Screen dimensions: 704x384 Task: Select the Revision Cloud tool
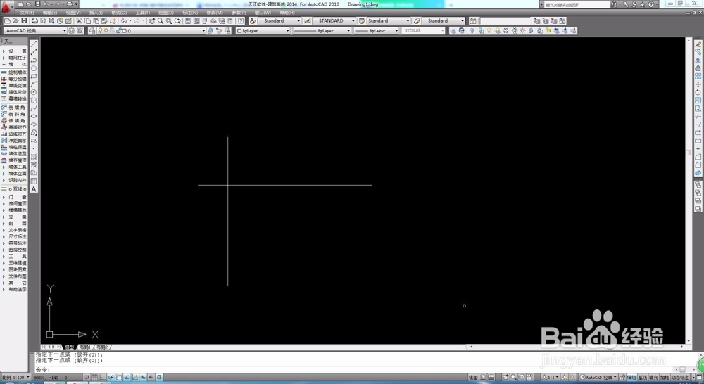34,100
